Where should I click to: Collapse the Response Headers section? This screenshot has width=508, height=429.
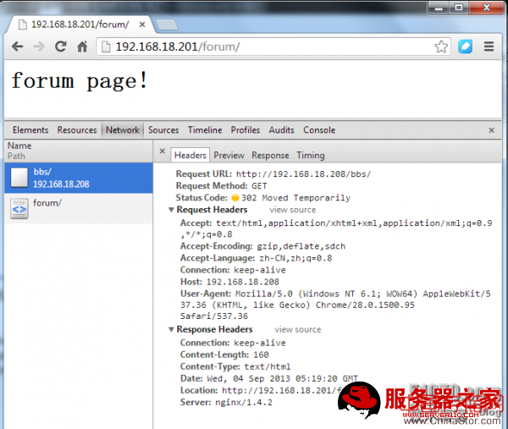tap(172, 330)
